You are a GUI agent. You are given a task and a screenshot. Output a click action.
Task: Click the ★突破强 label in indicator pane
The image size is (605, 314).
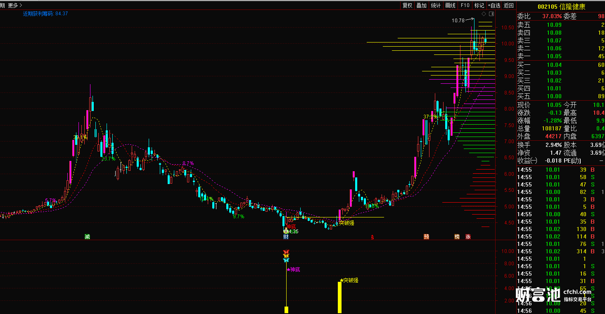pyautogui.click(x=349, y=280)
